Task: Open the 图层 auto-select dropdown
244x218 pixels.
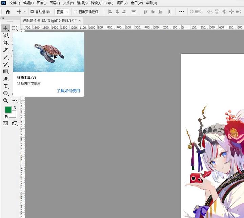Action: [x=62, y=12]
